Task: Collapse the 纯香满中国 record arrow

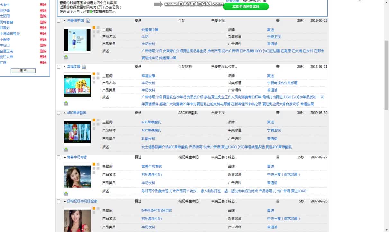Action: pos(65,21)
